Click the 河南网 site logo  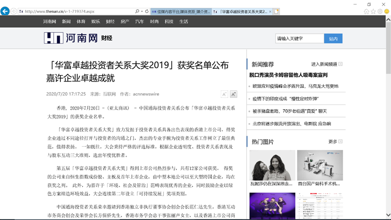[x=71, y=38]
